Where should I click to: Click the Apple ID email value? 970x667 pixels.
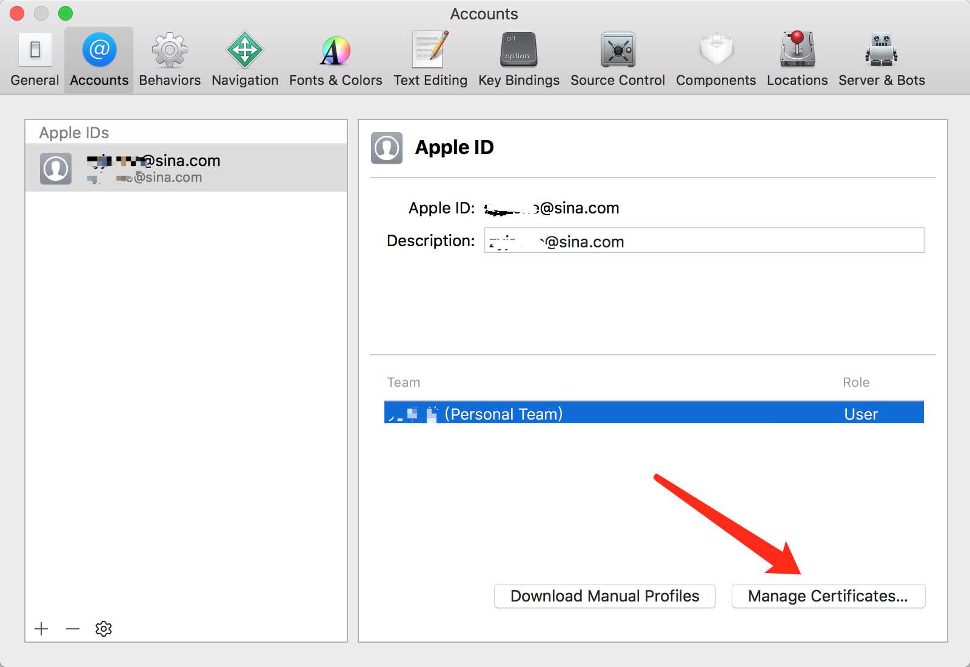[x=552, y=208]
